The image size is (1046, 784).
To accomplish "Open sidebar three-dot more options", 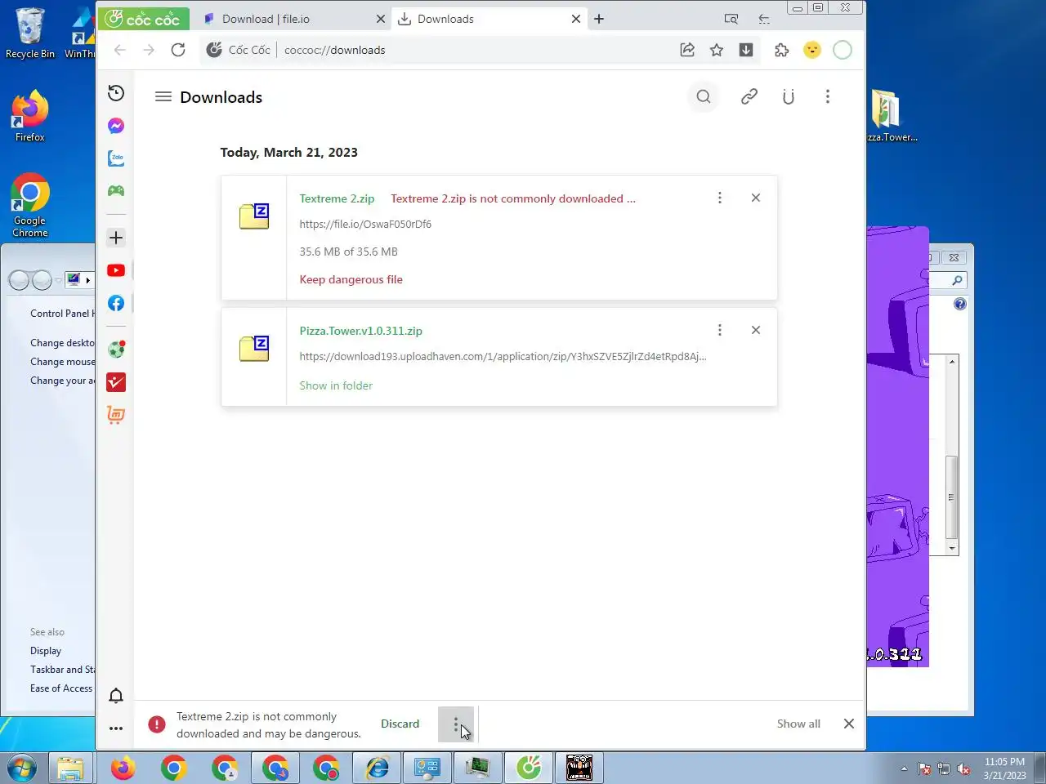I will (x=116, y=728).
